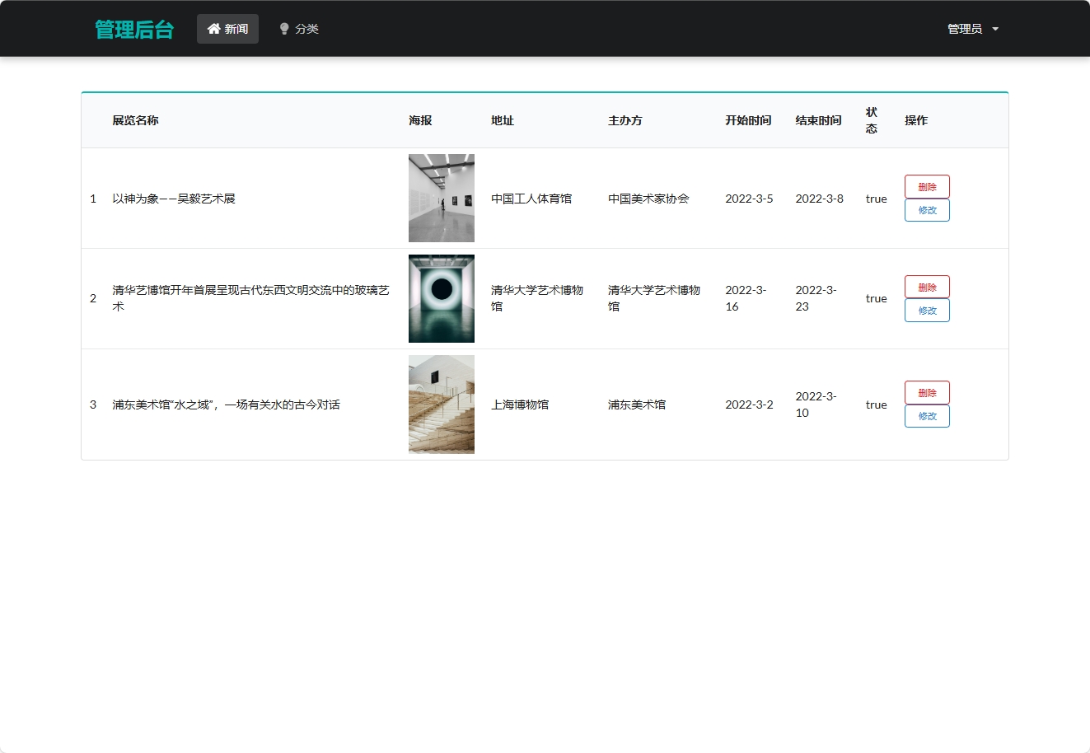Click the 展览名称 column header
This screenshot has width=1090, height=753.
click(136, 119)
